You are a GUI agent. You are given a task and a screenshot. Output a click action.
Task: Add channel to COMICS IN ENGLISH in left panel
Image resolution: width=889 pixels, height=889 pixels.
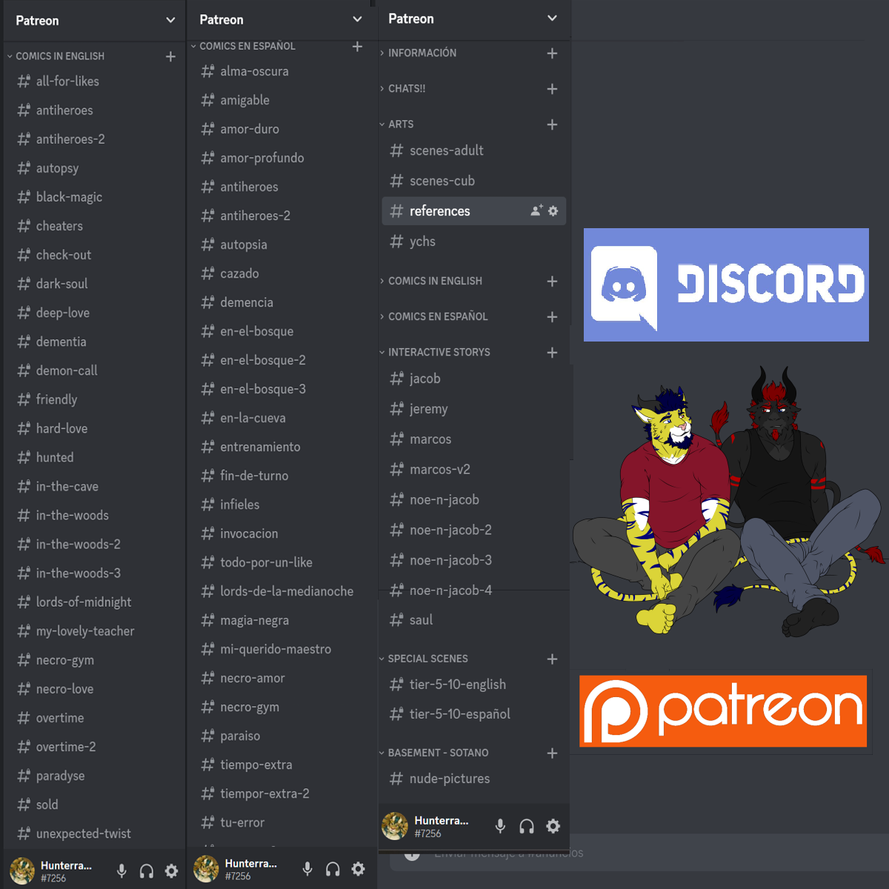point(170,56)
